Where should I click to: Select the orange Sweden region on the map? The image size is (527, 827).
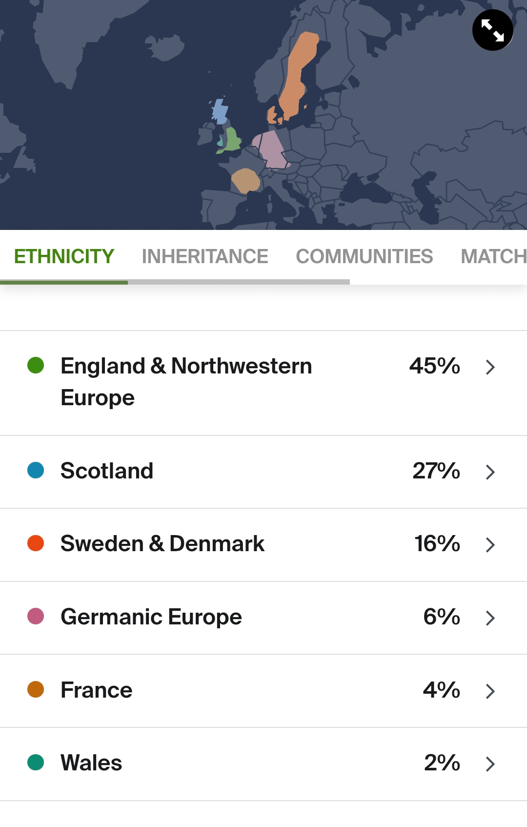coord(298,68)
